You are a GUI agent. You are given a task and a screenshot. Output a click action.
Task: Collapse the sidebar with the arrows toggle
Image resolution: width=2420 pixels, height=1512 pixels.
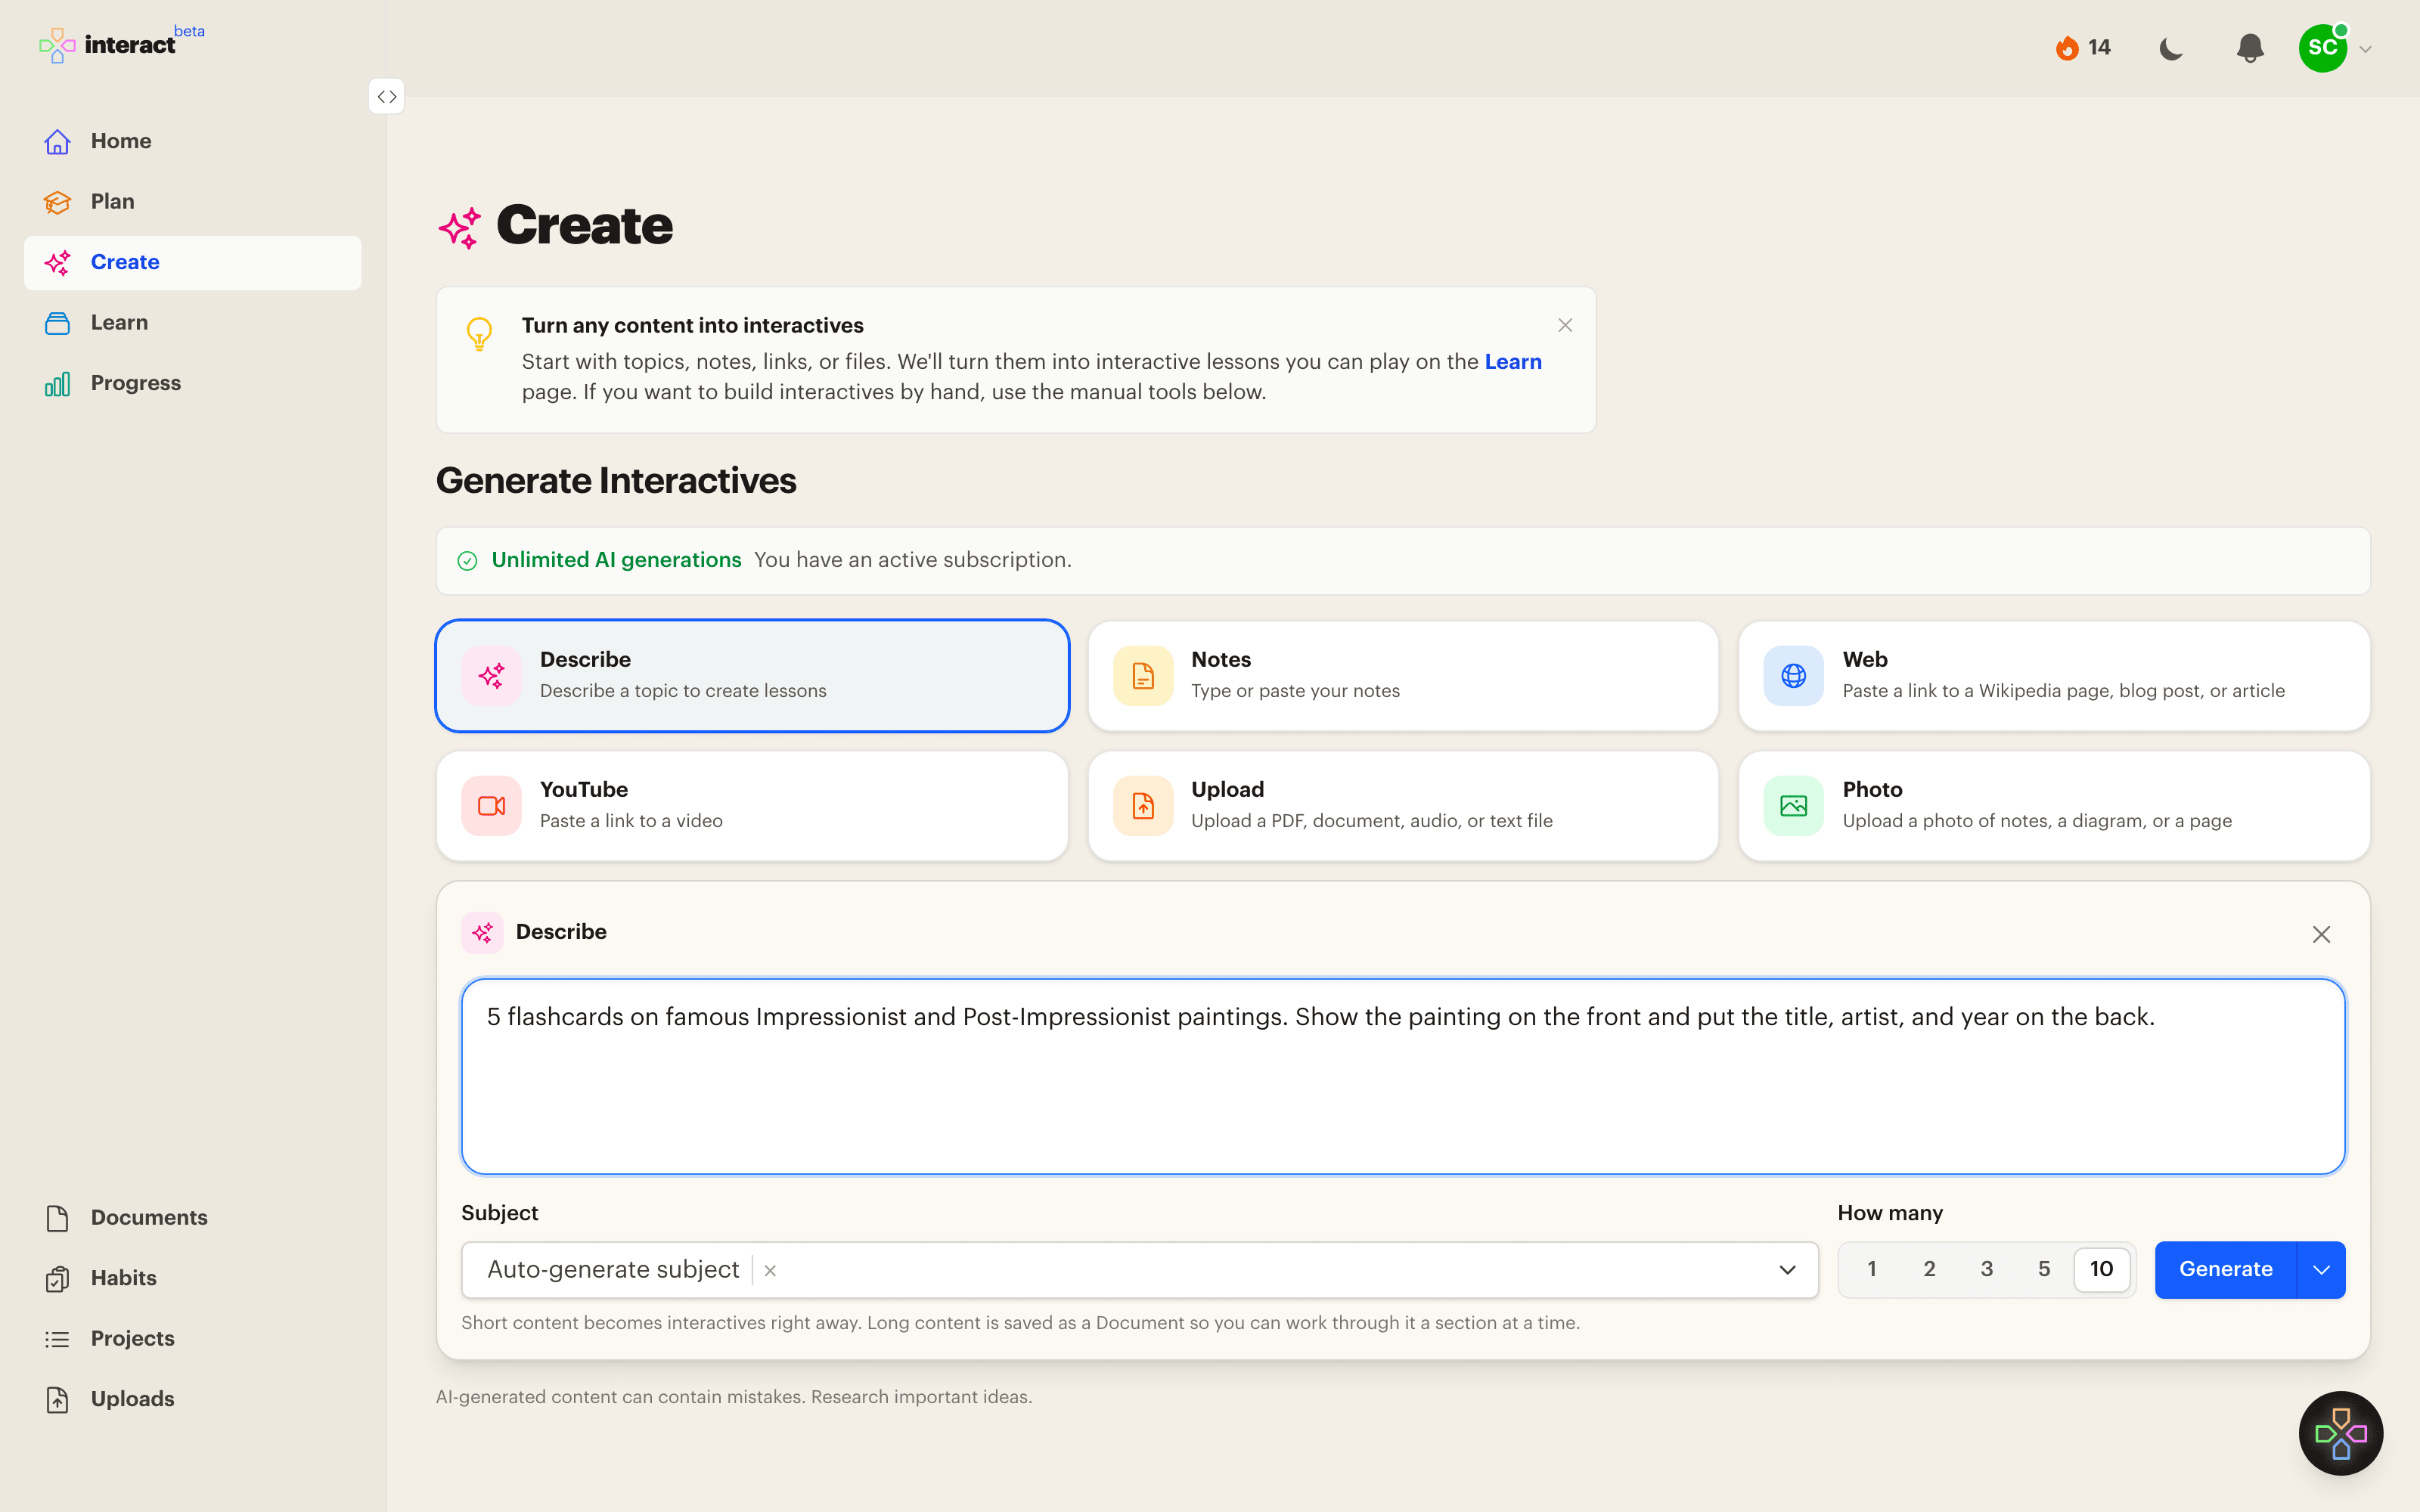(387, 97)
